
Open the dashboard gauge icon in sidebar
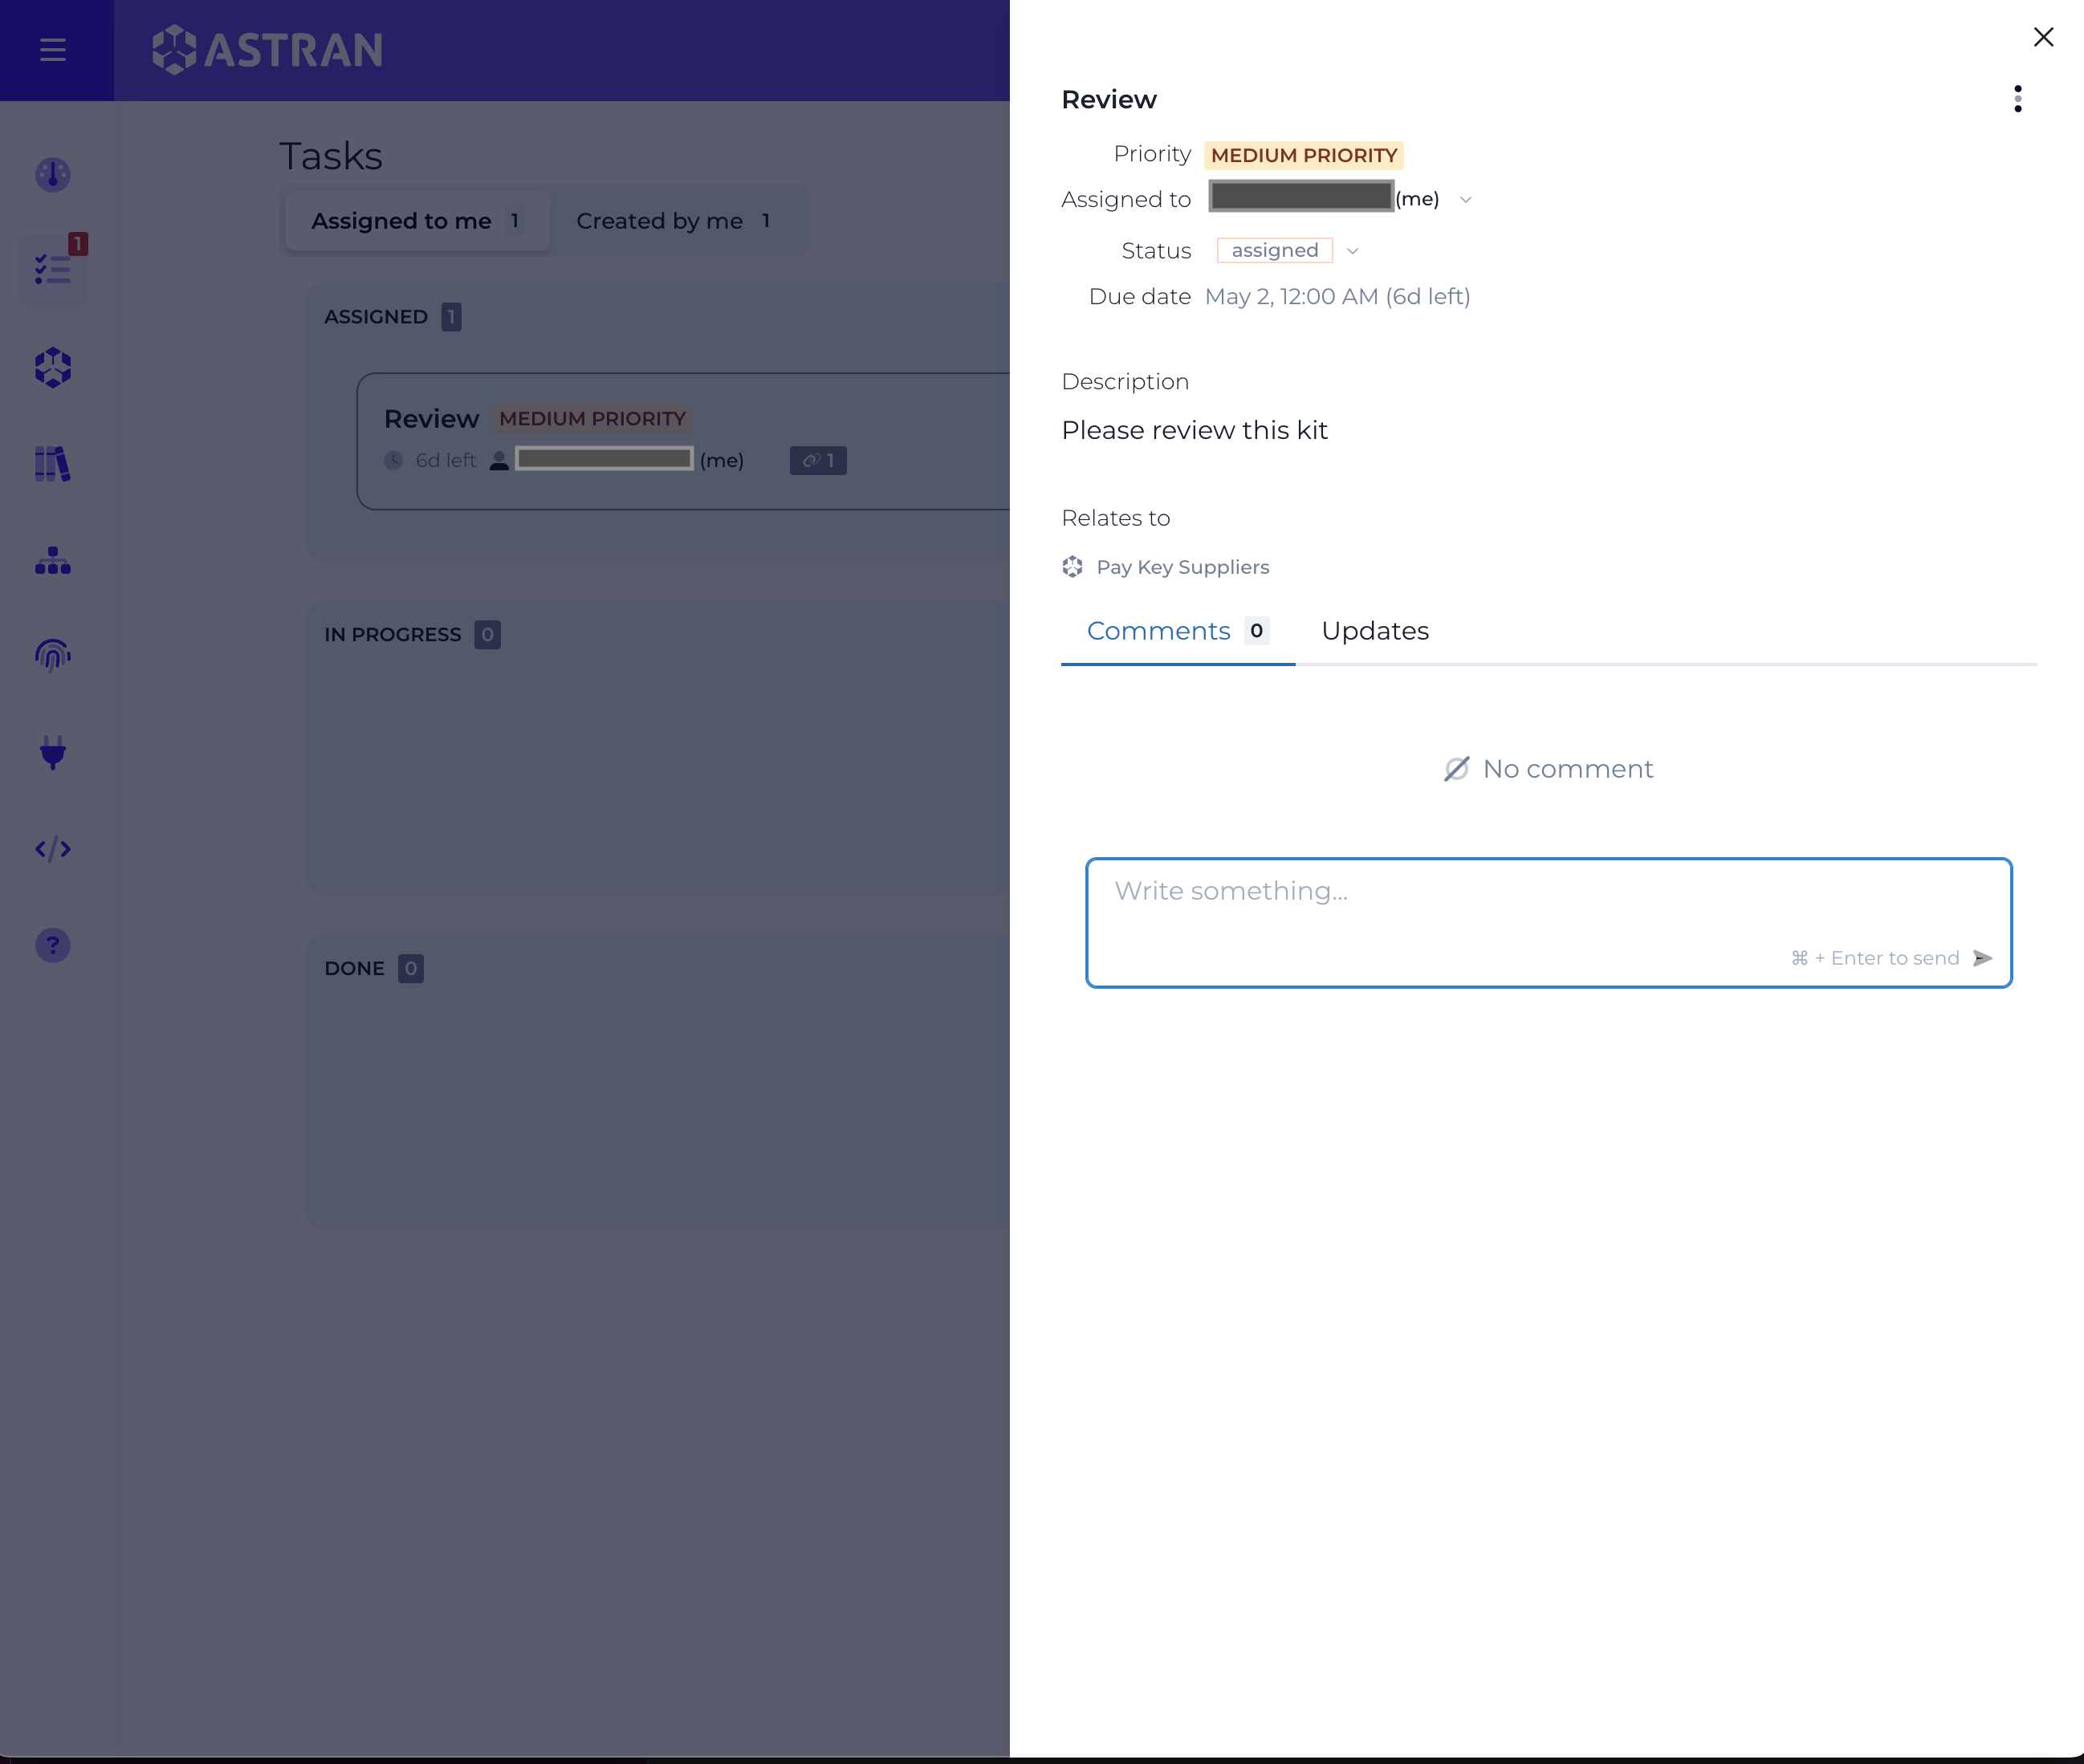(53, 175)
